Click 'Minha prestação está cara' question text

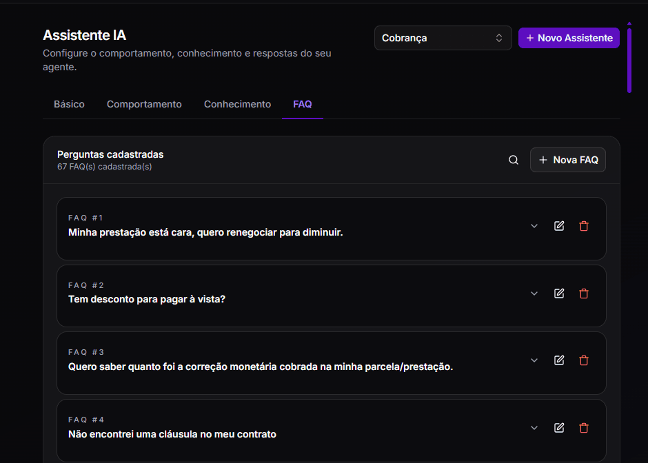point(205,232)
